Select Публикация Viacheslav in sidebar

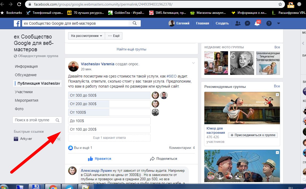(x=37, y=83)
